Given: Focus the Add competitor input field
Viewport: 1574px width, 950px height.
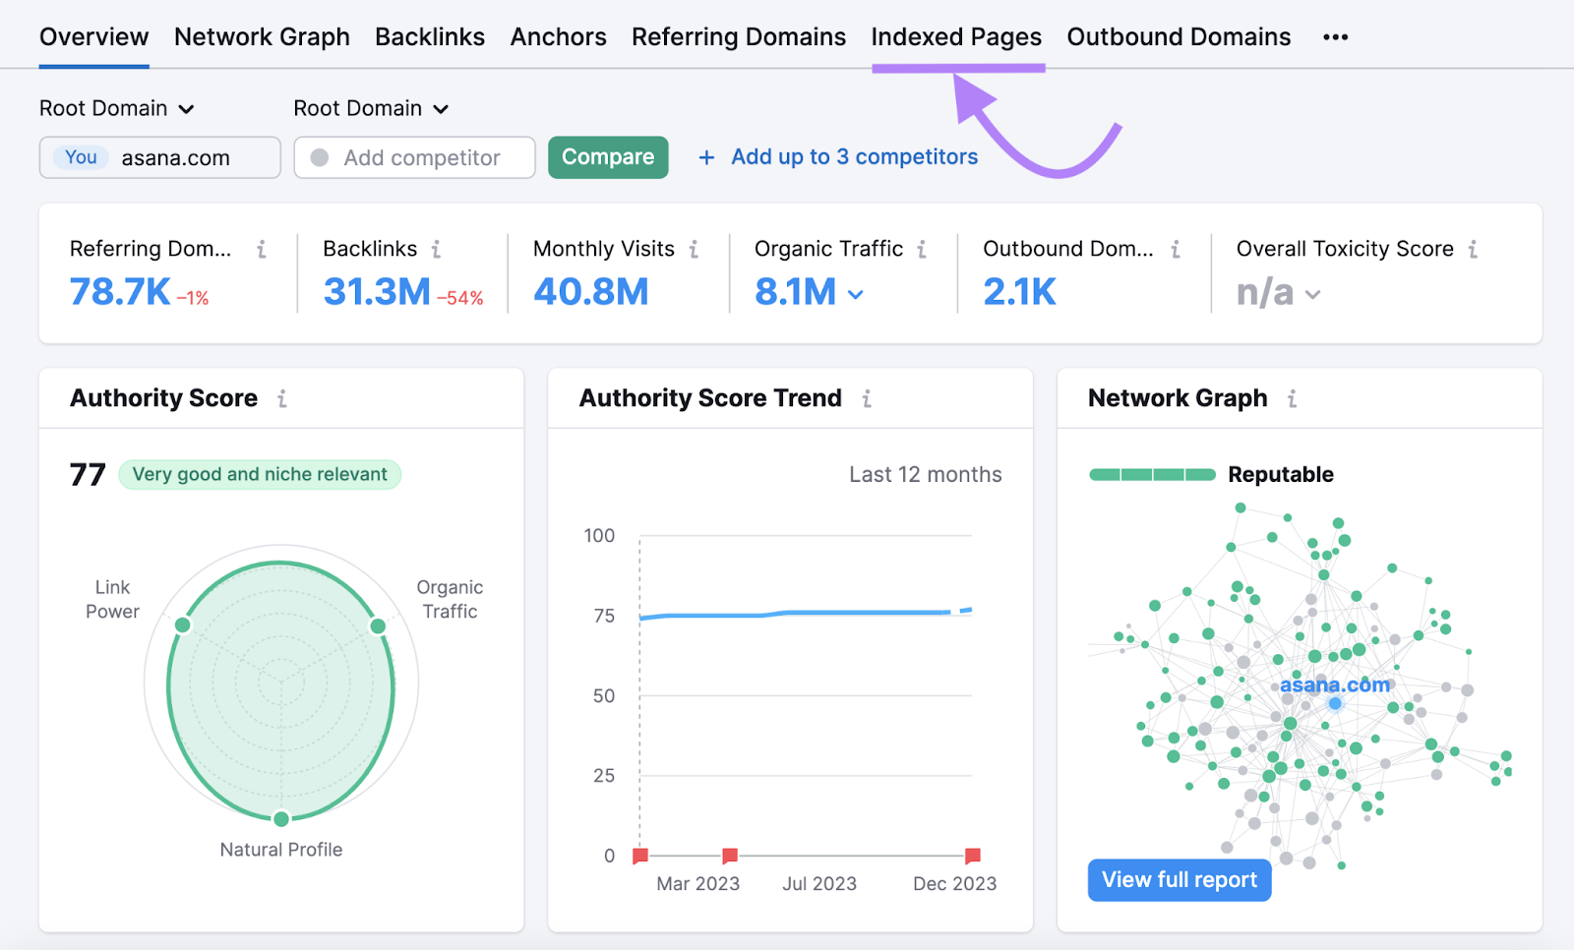Looking at the screenshot, I should tap(414, 157).
